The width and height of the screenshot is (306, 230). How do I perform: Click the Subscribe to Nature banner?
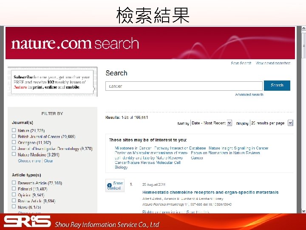pyautogui.click(x=52, y=82)
